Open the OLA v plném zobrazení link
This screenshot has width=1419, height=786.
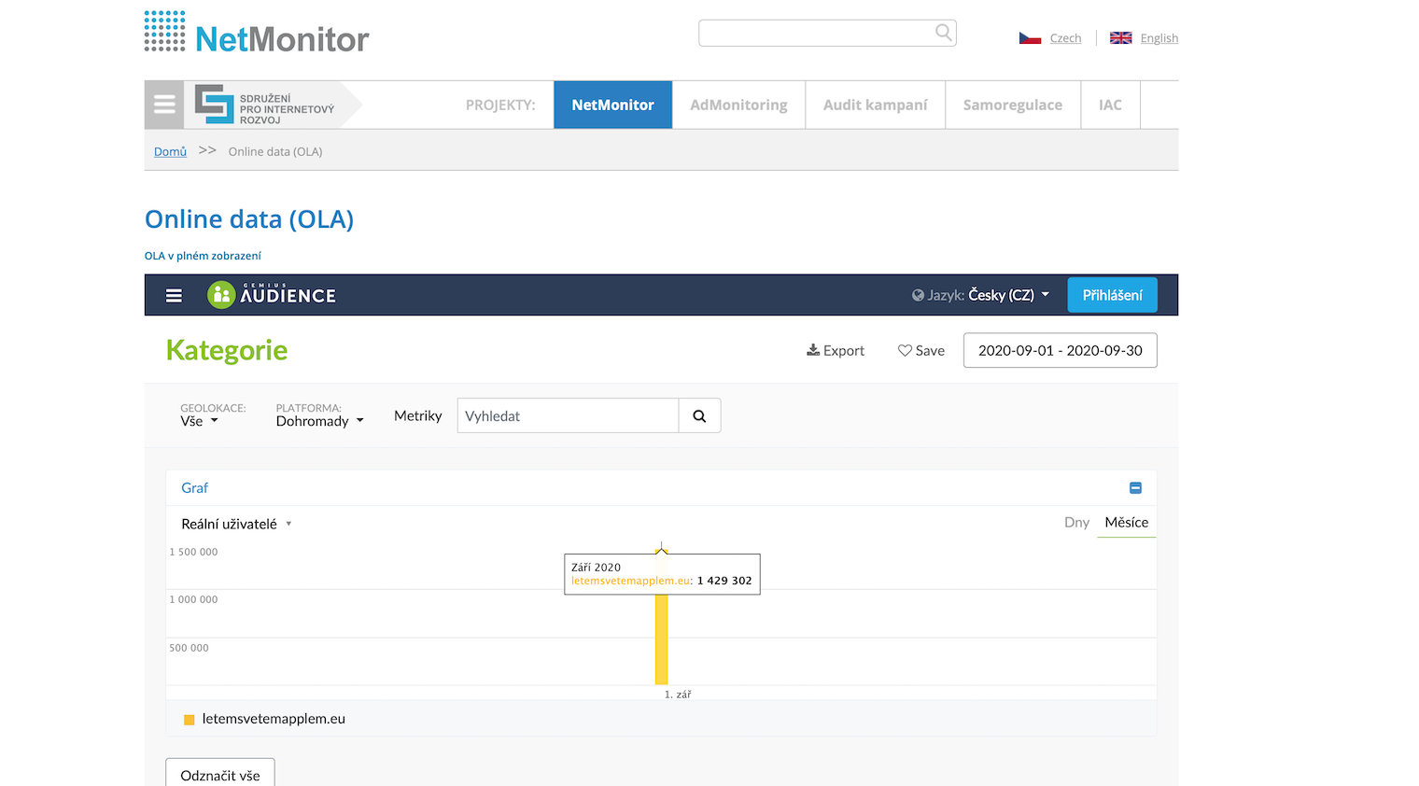tap(203, 256)
